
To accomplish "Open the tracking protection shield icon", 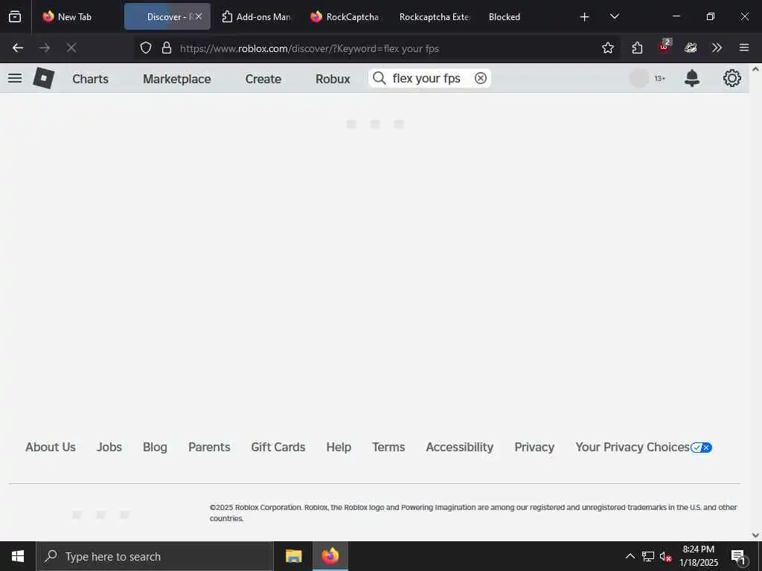I will [146, 48].
